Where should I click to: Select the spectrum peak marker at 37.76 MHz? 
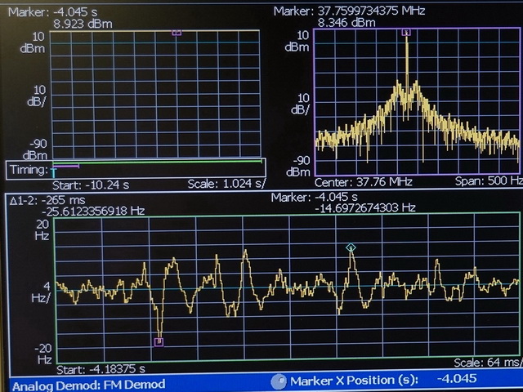click(x=406, y=33)
